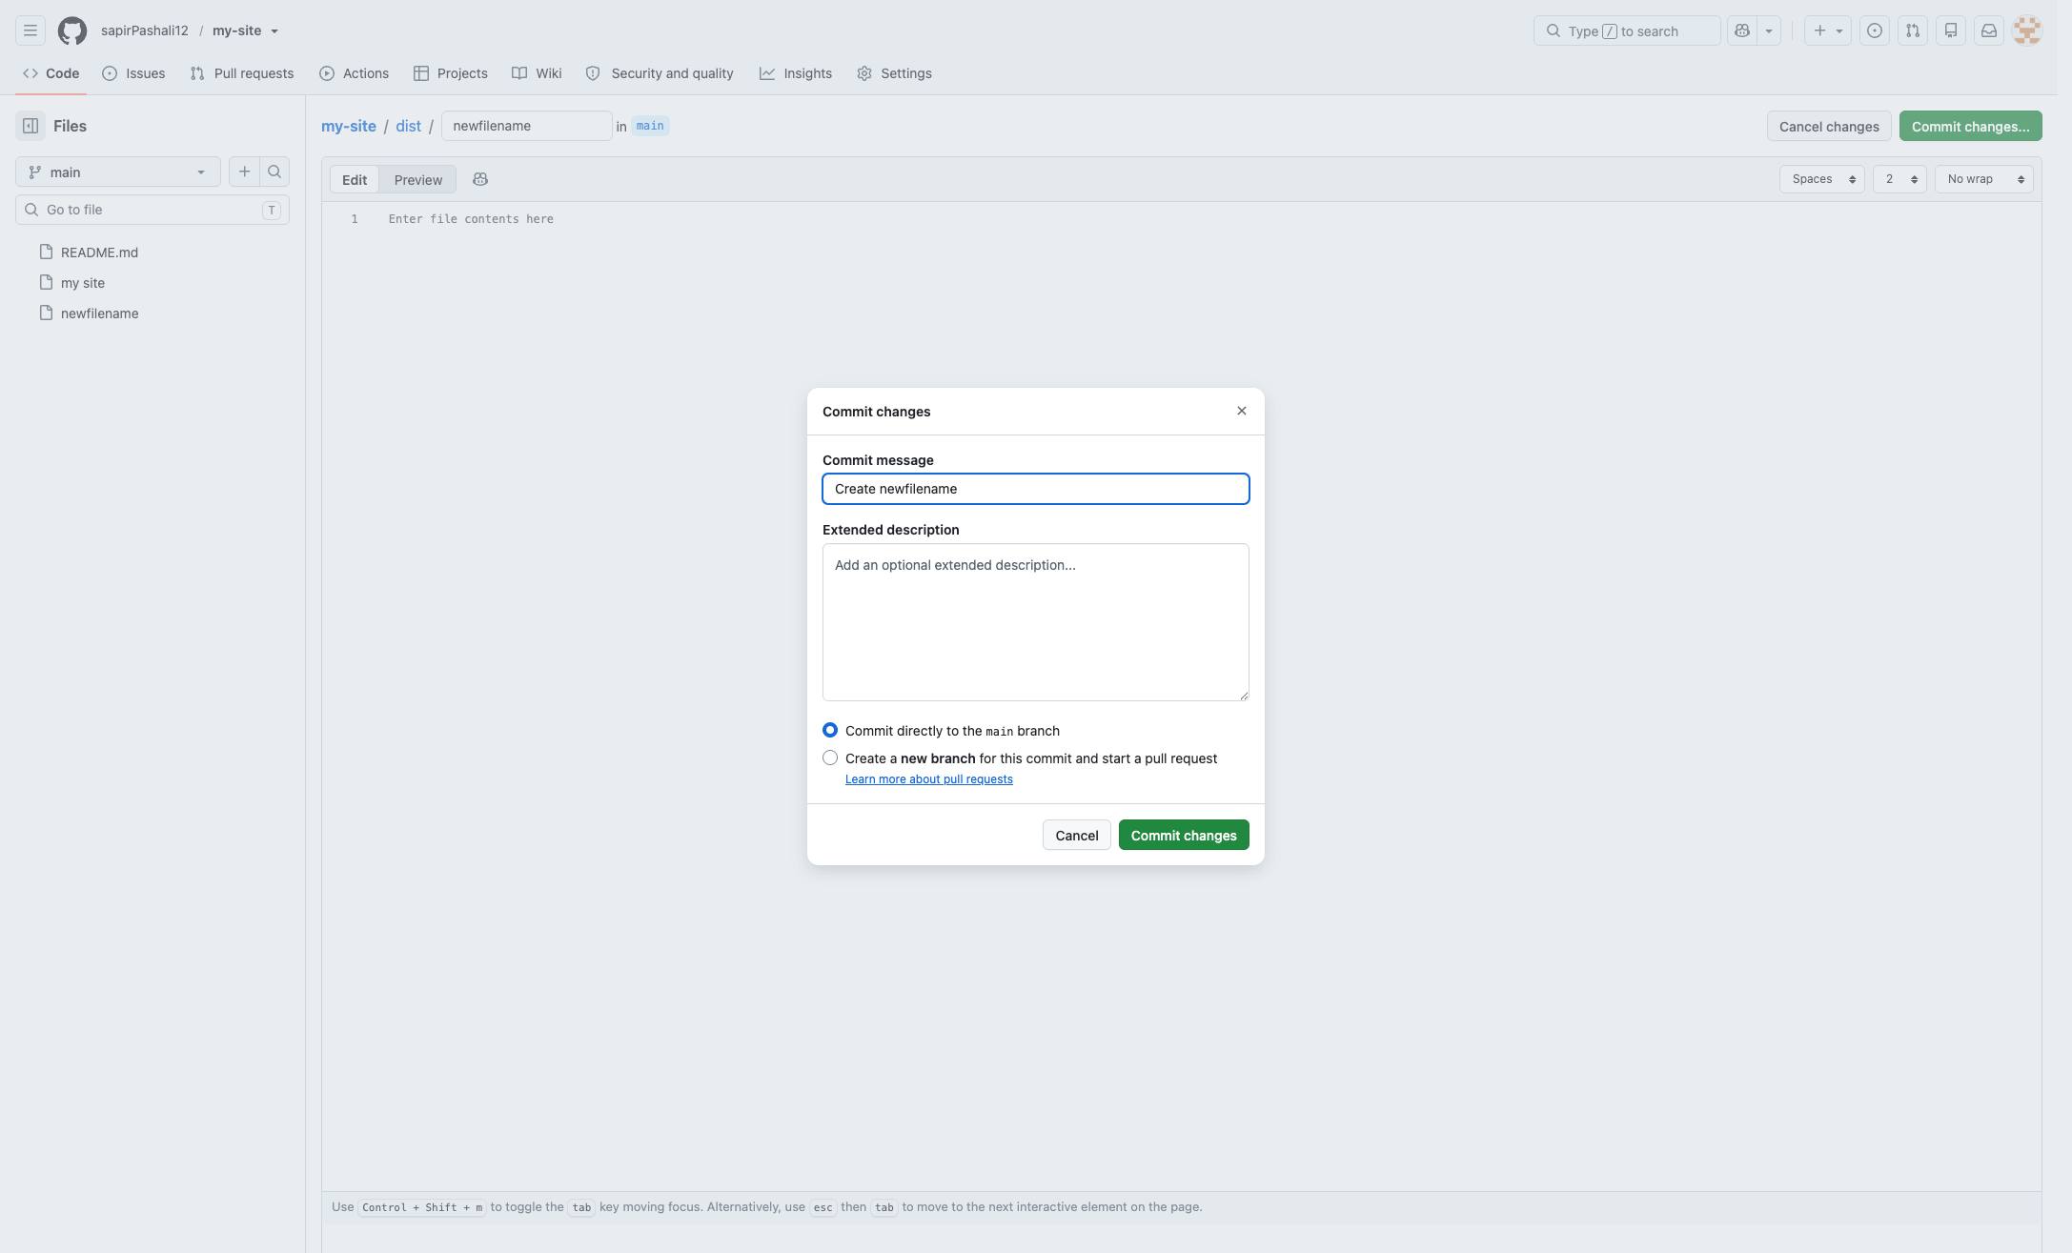Go to GitHub home via Octocat logo
Viewport: 2072px width, 1253px height.
[x=72, y=30]
